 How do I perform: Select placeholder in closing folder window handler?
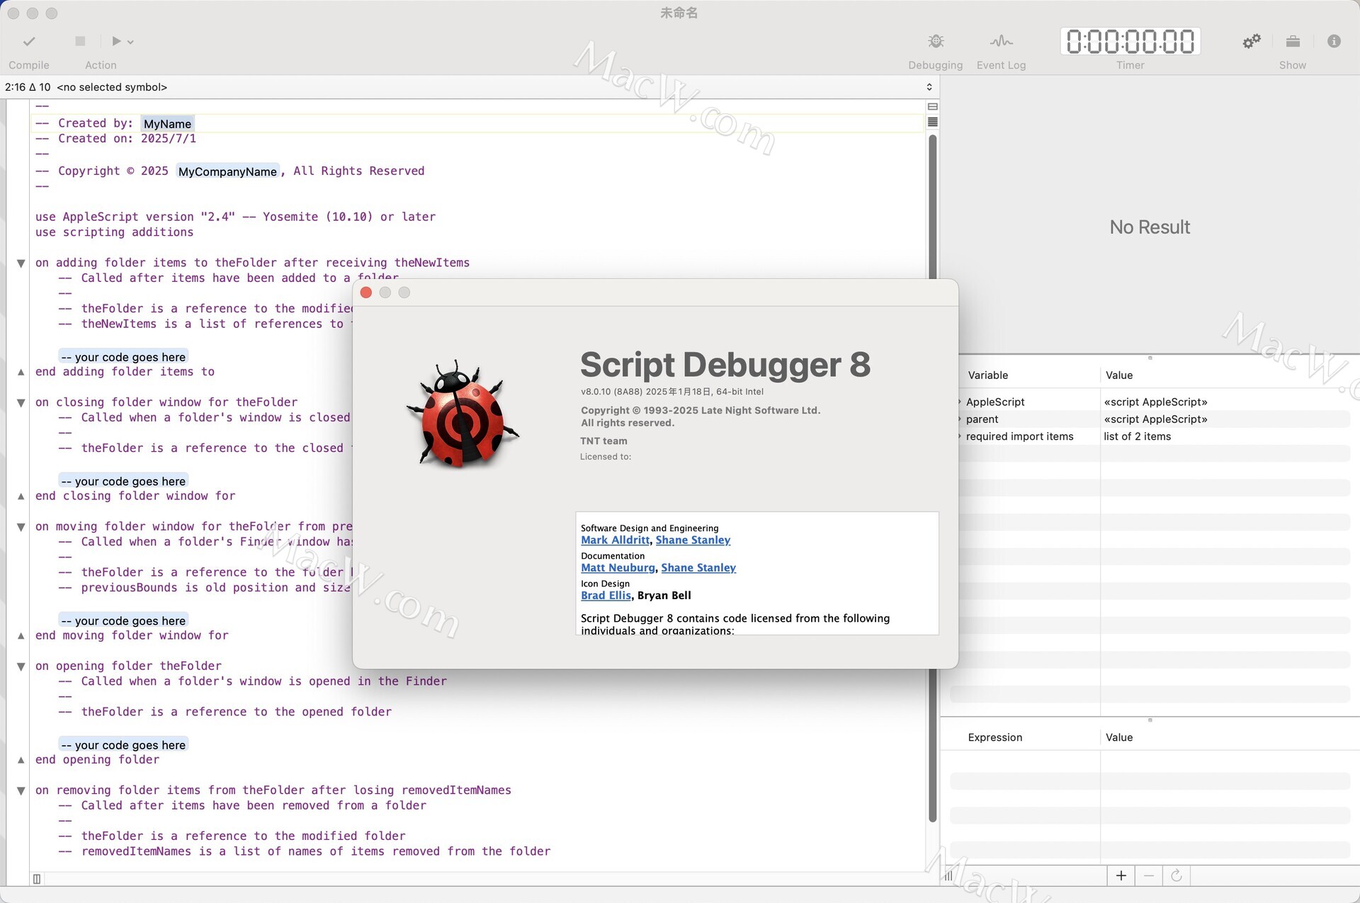pos(123,481)
